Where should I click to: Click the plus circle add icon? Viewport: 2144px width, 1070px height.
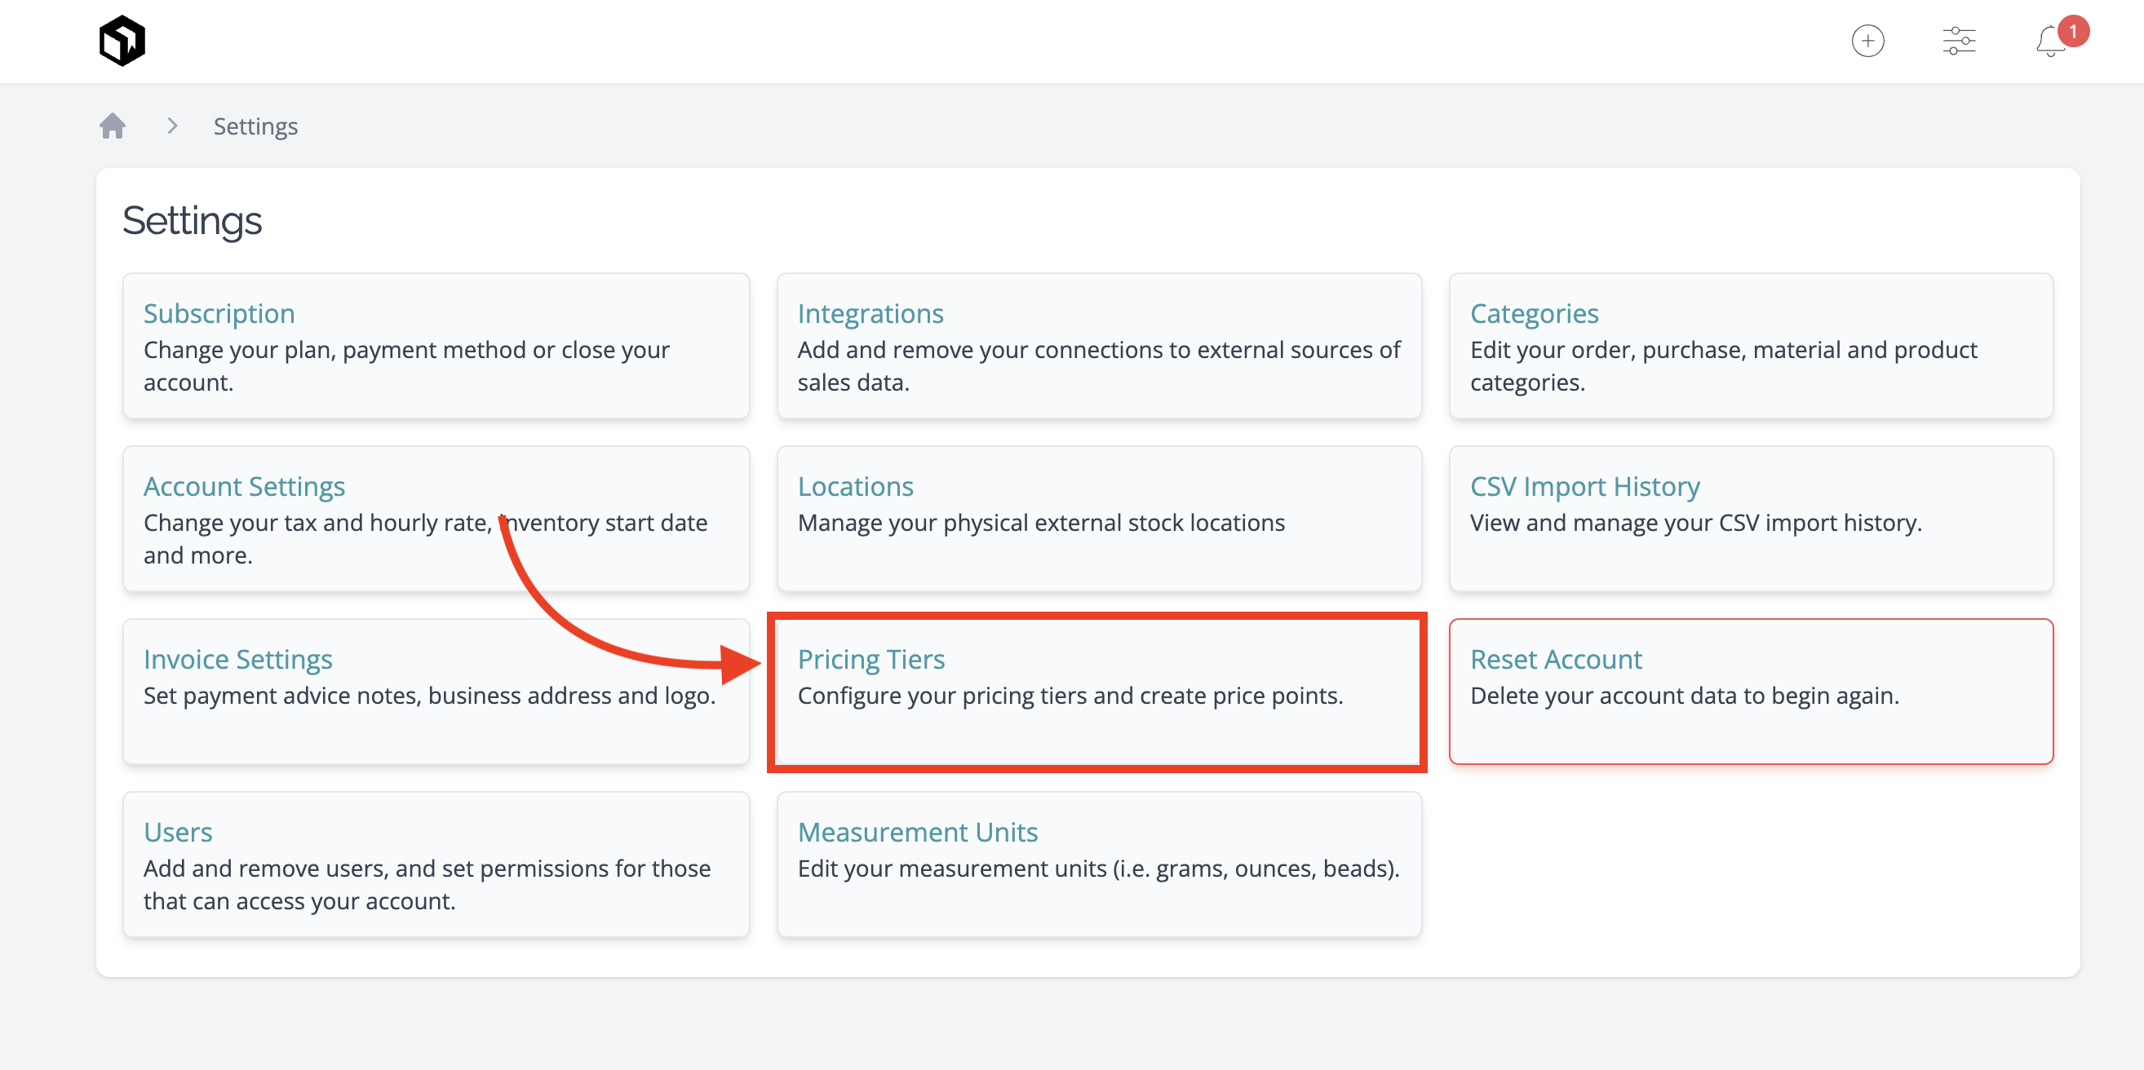tap(1867, 41)
